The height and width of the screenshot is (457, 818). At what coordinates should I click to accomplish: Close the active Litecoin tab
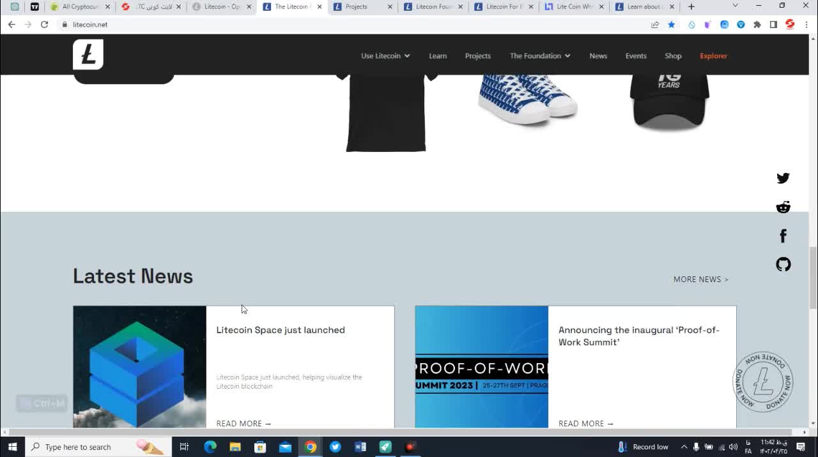click(x=320, y=6)
